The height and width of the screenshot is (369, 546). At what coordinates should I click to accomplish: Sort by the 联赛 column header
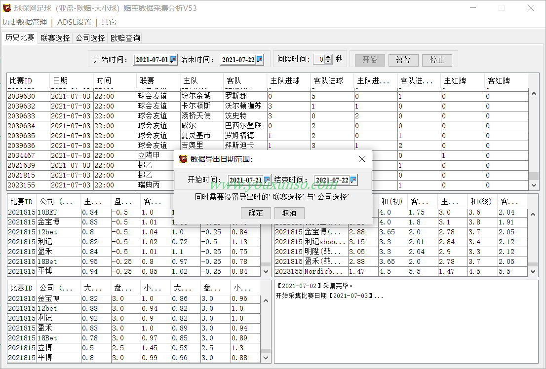[158, 80]
